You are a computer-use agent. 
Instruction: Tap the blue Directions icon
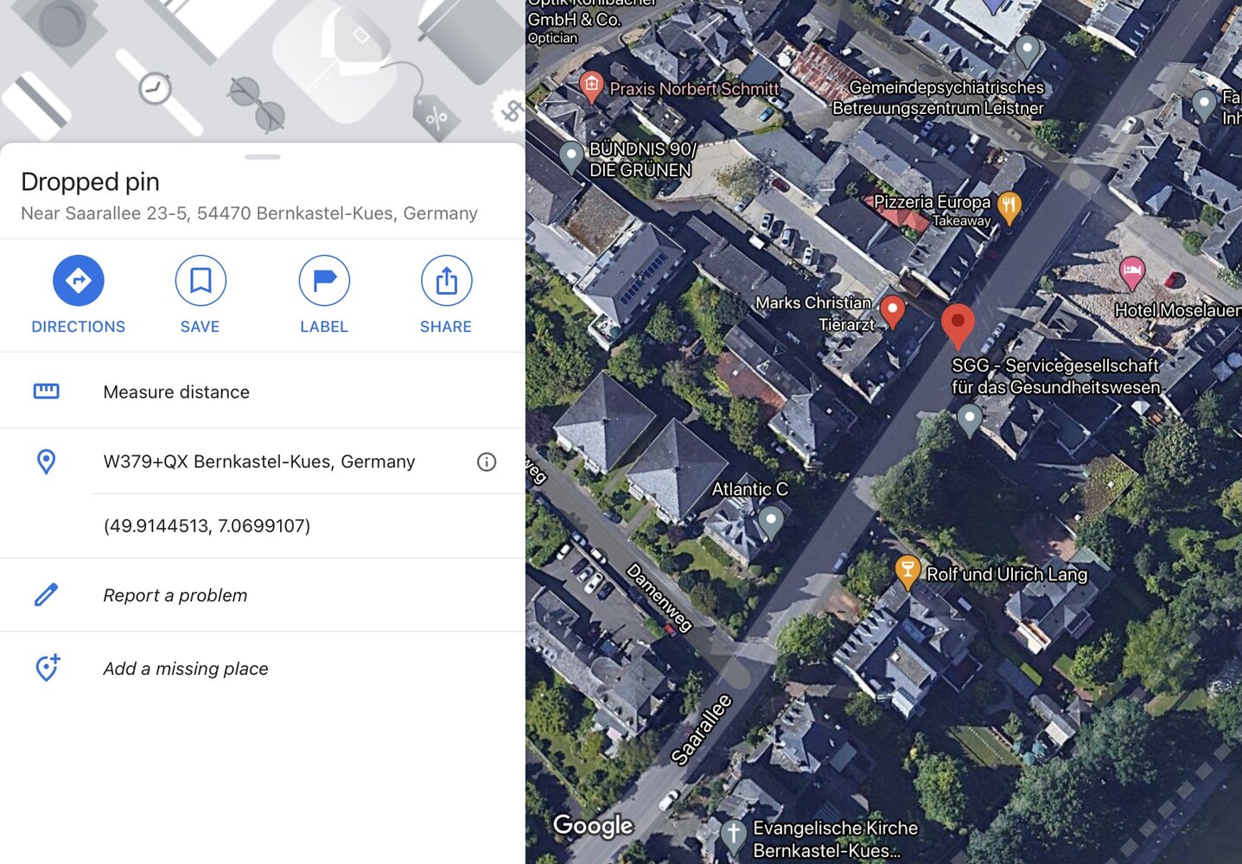[79, 281]
